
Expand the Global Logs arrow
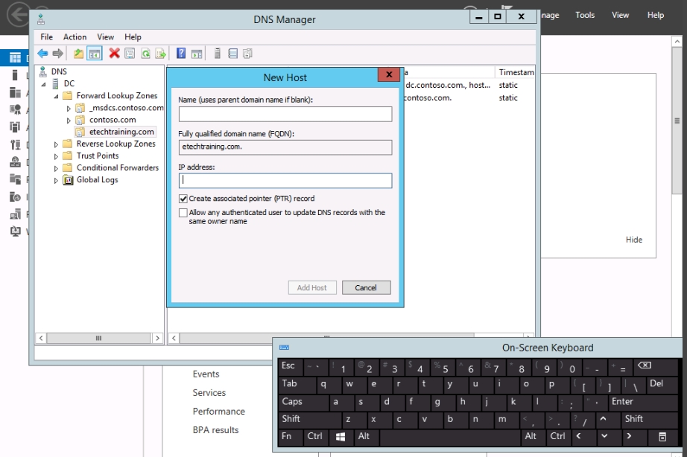(56, 180)
